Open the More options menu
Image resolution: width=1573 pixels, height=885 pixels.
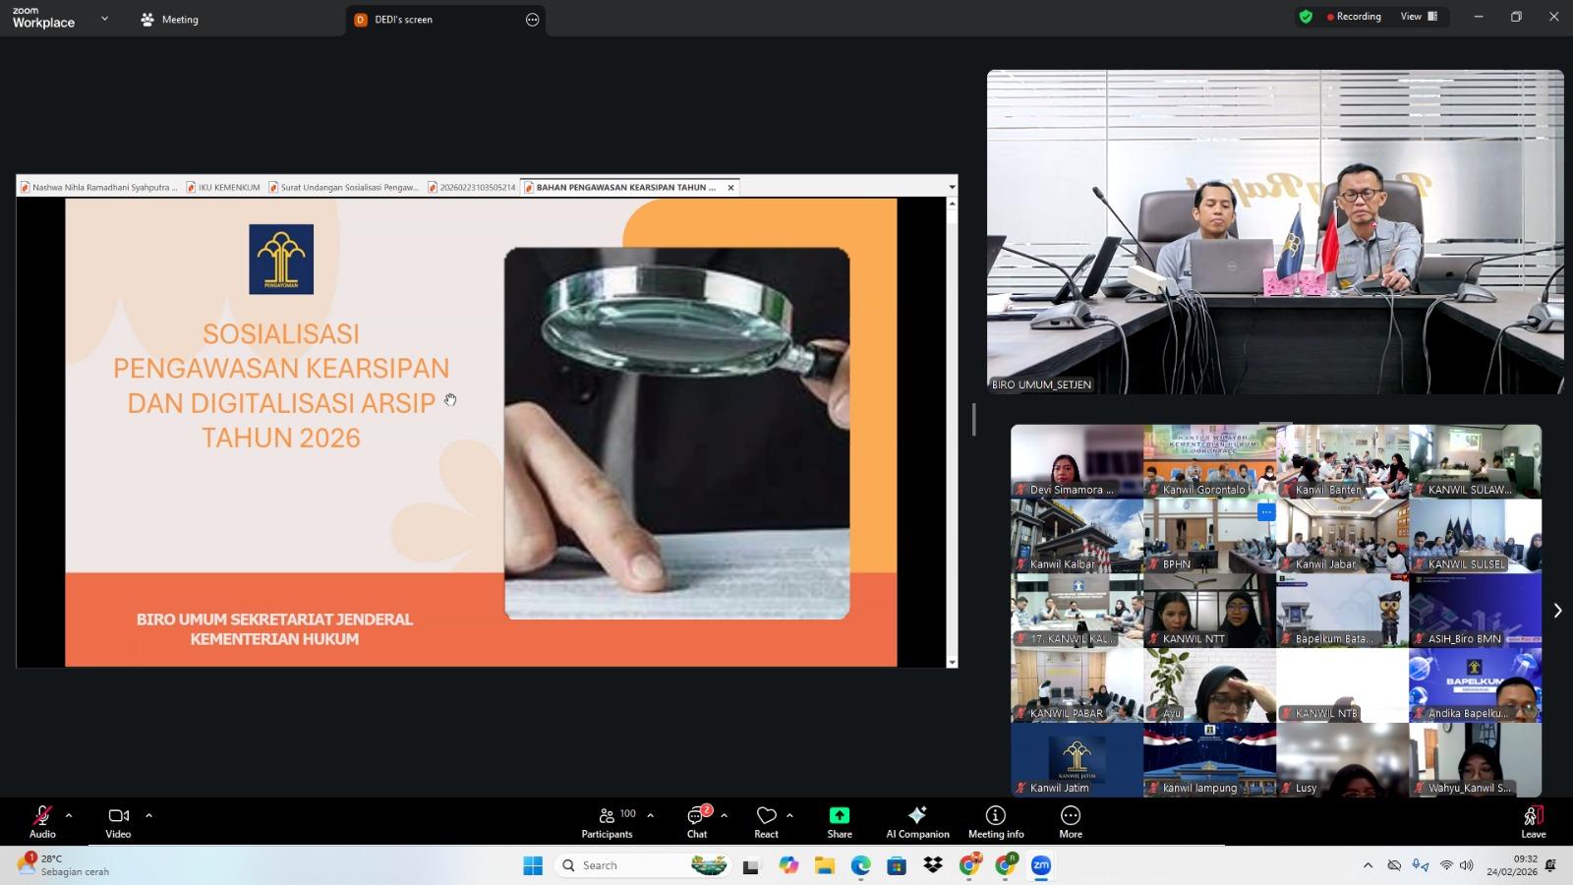click(x=1071, y=821)
